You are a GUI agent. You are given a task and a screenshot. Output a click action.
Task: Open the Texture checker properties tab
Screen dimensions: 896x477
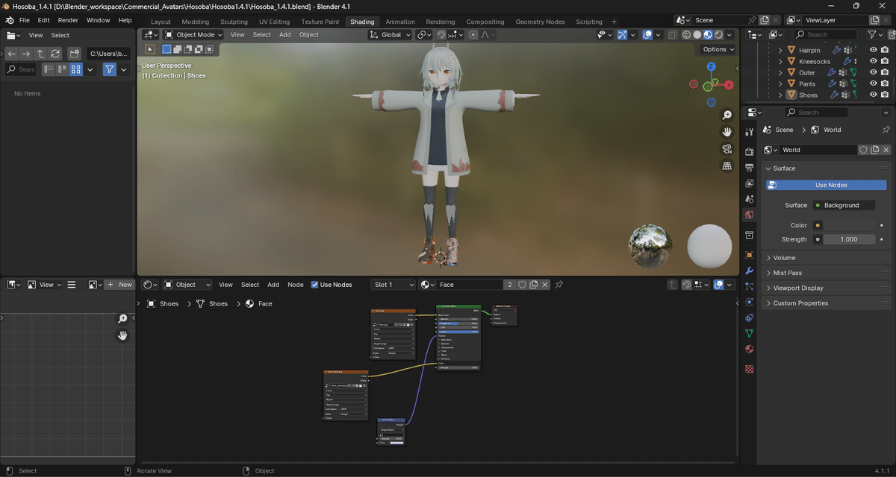(x=750, y=368)
